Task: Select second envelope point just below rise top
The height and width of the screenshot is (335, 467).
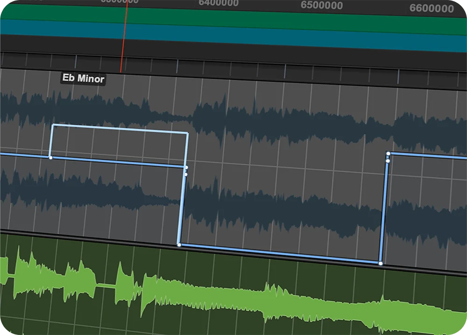Action: 388,161
